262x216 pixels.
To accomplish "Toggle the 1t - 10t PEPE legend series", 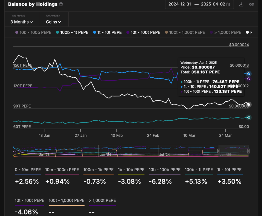I will tap(107, 32).
